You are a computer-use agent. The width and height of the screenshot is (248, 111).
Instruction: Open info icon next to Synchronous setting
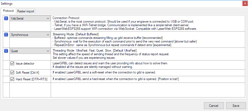(6, 35)
